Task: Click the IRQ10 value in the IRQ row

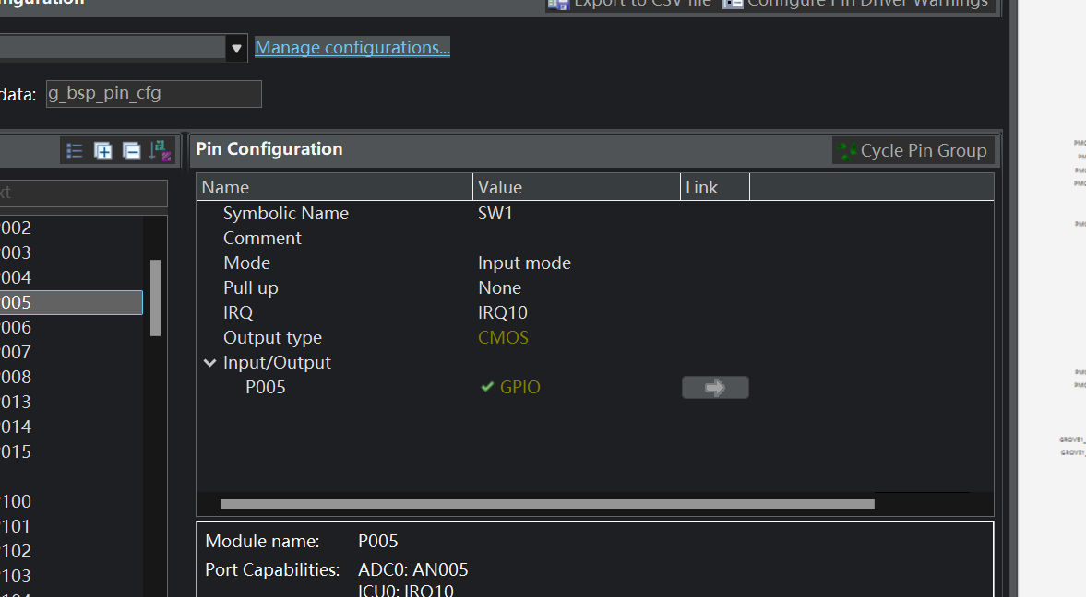Action: point(503,312)
